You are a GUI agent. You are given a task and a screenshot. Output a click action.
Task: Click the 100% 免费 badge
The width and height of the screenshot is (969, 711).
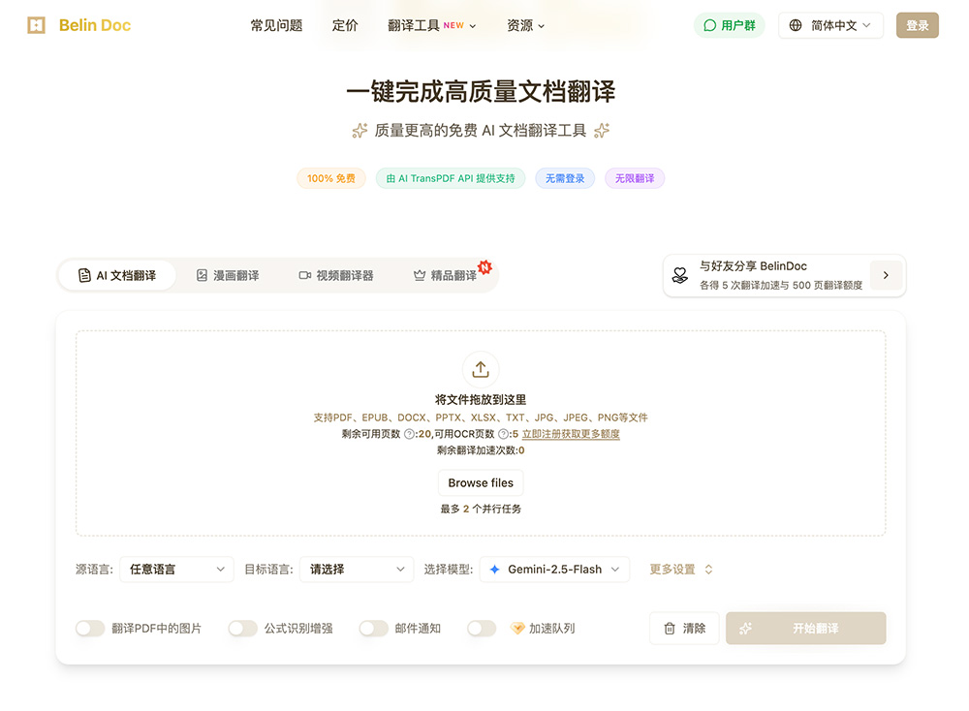click(x=331, y=178)
